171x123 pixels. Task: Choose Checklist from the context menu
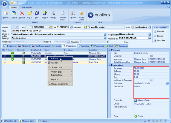pyautogui.click(x=60, y=63)
